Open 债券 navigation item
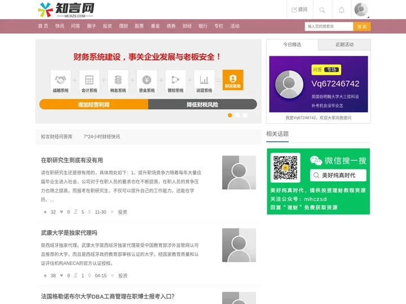Screen dimensions: 406x304 pyautogui.click(x=171, y=26)
